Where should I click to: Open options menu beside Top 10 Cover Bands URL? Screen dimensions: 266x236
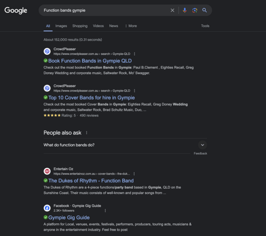134,91
